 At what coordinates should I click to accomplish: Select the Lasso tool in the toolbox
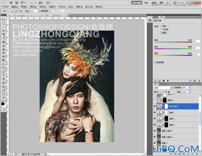tap(4, 27)
